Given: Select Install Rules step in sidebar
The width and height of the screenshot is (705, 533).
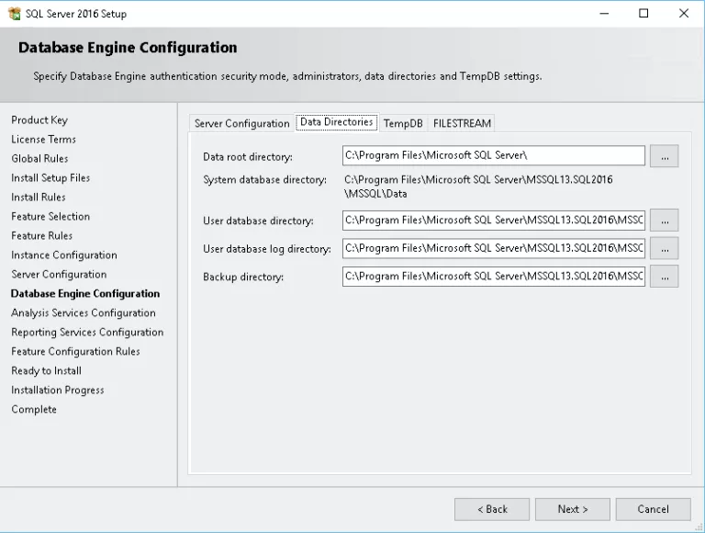Looking at the screenshot, I should coord(39,198).
